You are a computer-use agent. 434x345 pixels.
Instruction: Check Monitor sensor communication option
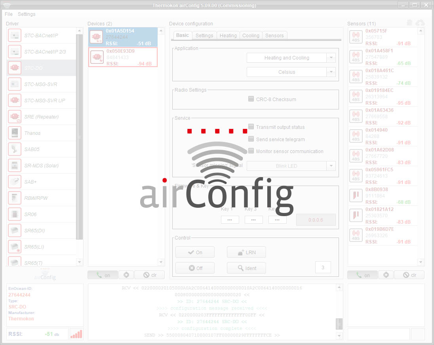pyautogui.click(x=251, y=151)
